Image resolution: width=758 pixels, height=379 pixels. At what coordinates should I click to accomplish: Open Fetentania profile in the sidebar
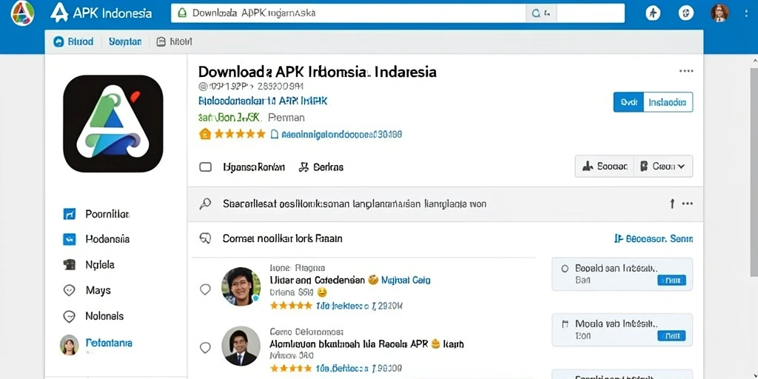coord(109,343)
